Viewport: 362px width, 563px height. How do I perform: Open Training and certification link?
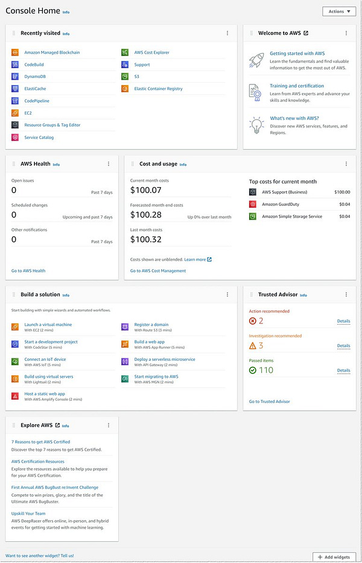point(297,86)
